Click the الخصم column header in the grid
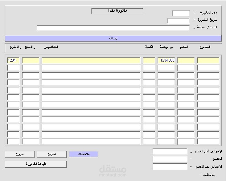 coord(184,47)
